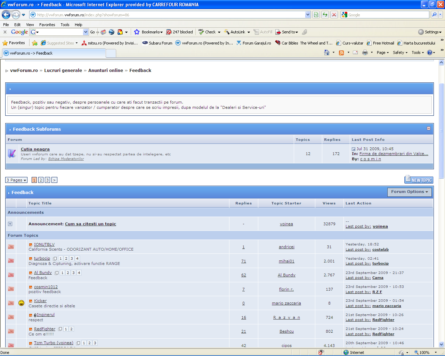Click the Subaru Forum favorites bar link
The height and width of the screenshot is (356, 445).
tap(157, 43)
